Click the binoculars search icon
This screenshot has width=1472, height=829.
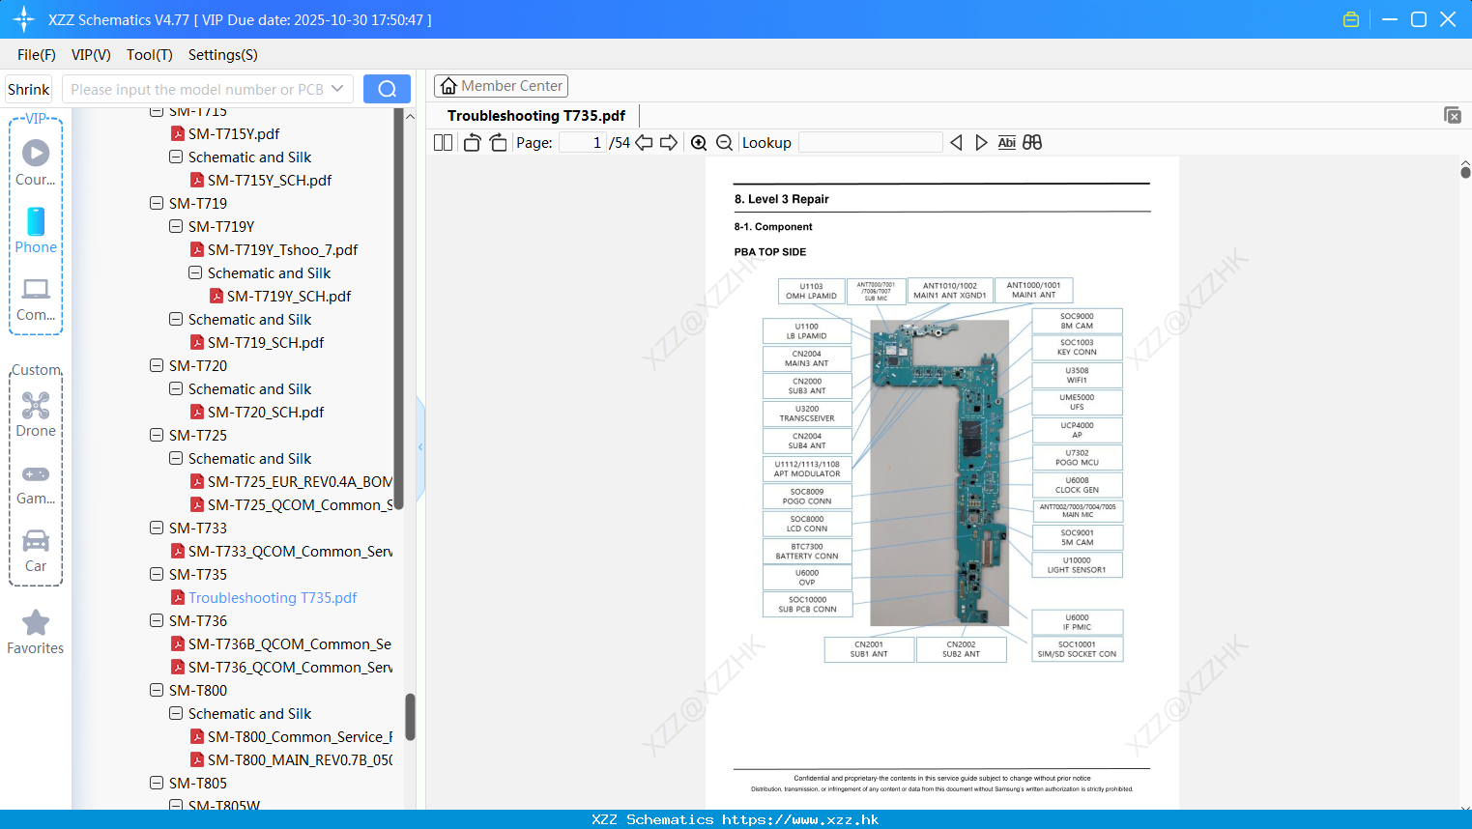tap(1032, 142)
